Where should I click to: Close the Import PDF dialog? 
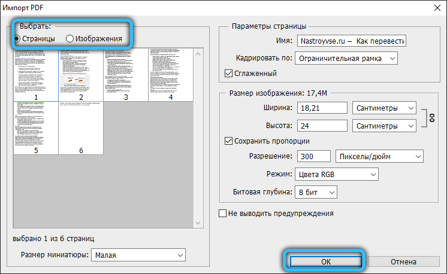tap(434, 7)
